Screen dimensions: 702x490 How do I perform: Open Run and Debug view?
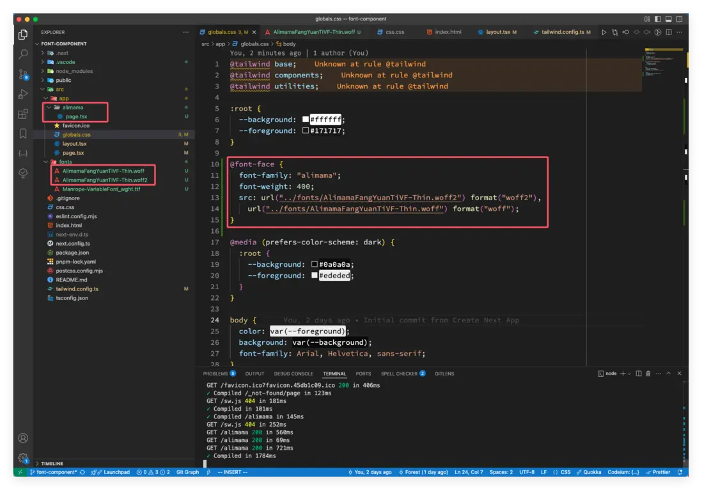pyautogui.click(x=23, y=94)
